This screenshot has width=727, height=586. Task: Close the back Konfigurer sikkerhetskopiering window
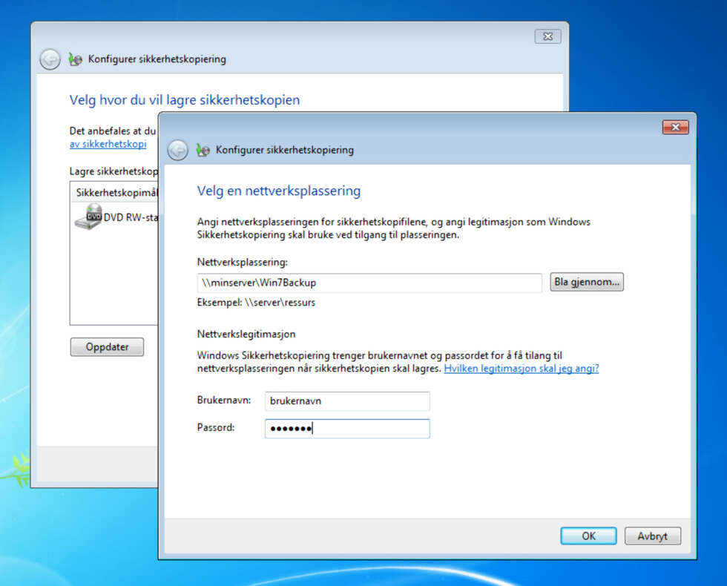(x=547, y=36)
